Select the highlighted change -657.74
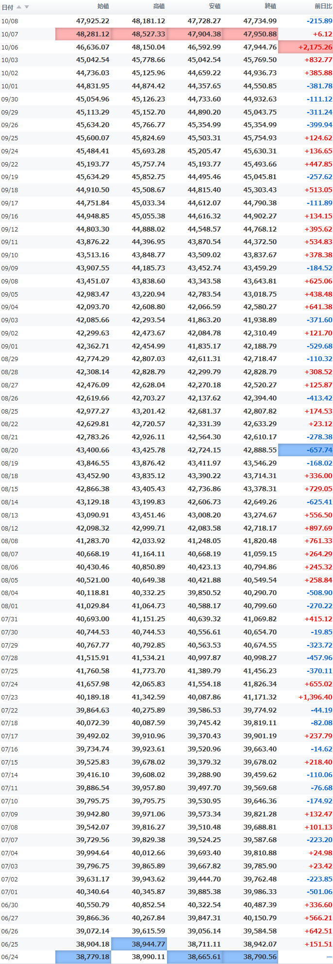The height and width of the screenshot is (964, 333). tap(306, 450)
